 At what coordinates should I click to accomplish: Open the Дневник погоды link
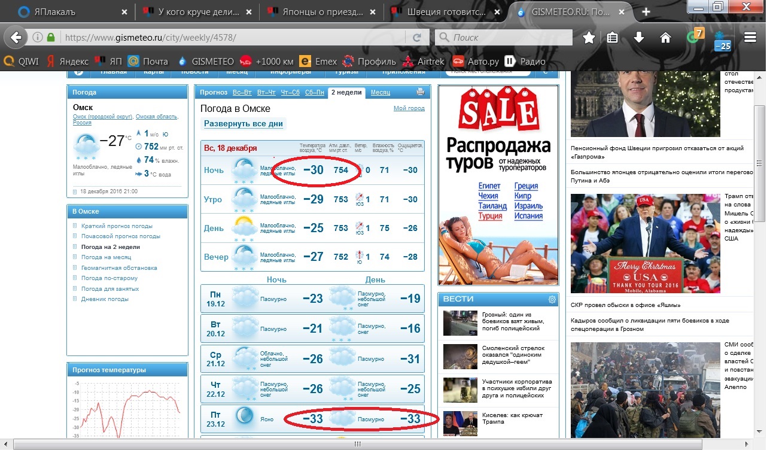[105, 299]
